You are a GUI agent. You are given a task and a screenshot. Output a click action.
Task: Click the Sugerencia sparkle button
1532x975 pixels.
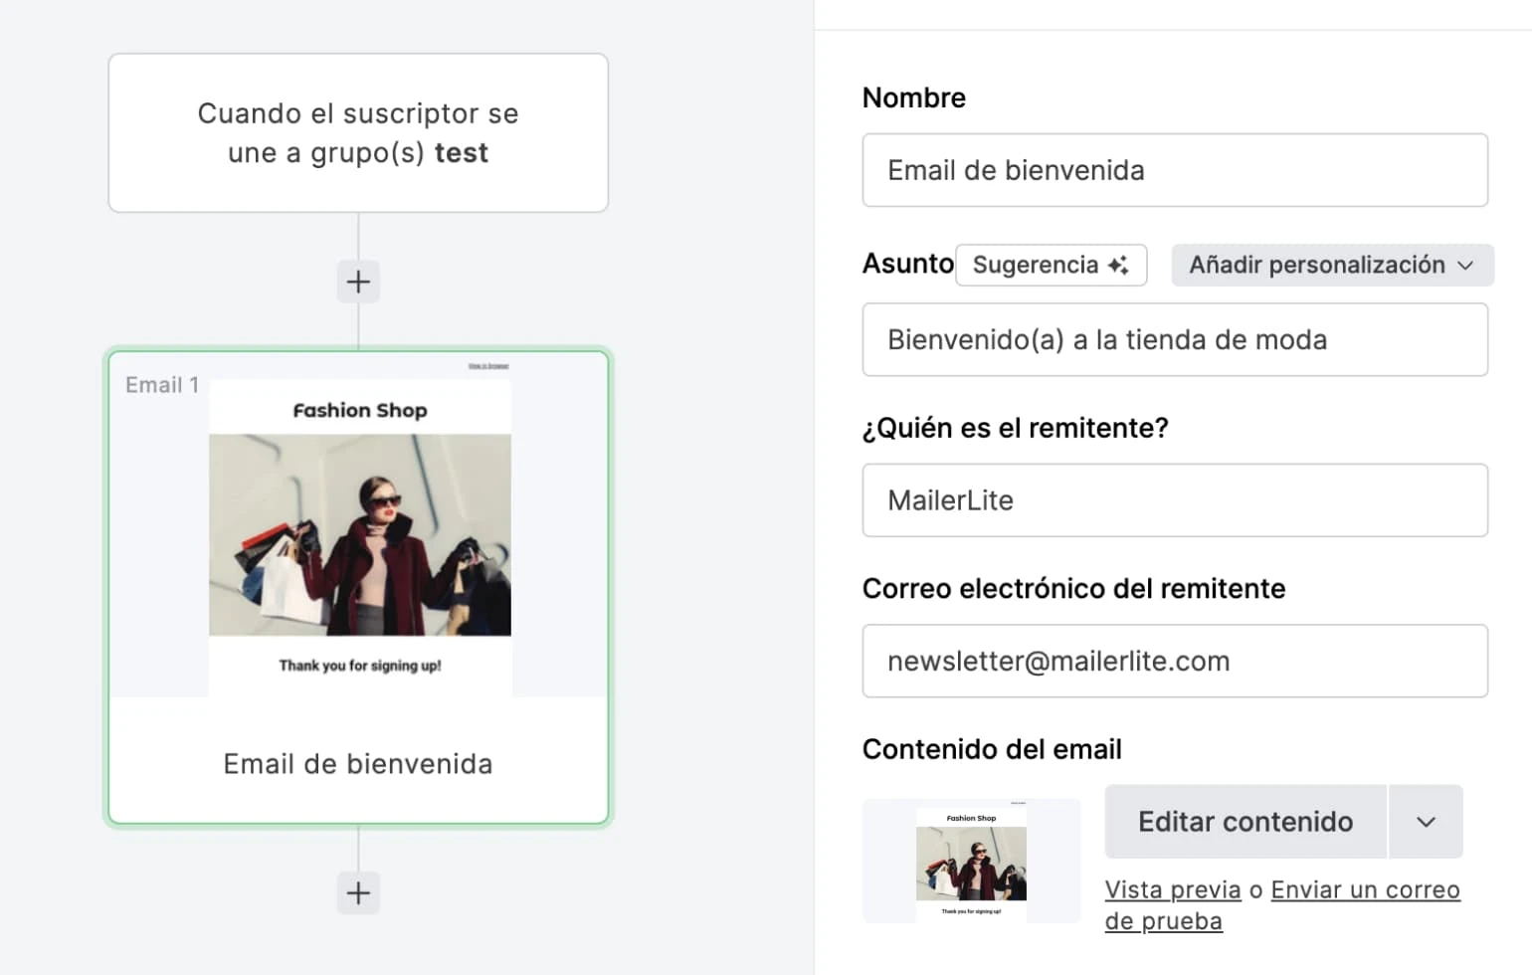1051,265
